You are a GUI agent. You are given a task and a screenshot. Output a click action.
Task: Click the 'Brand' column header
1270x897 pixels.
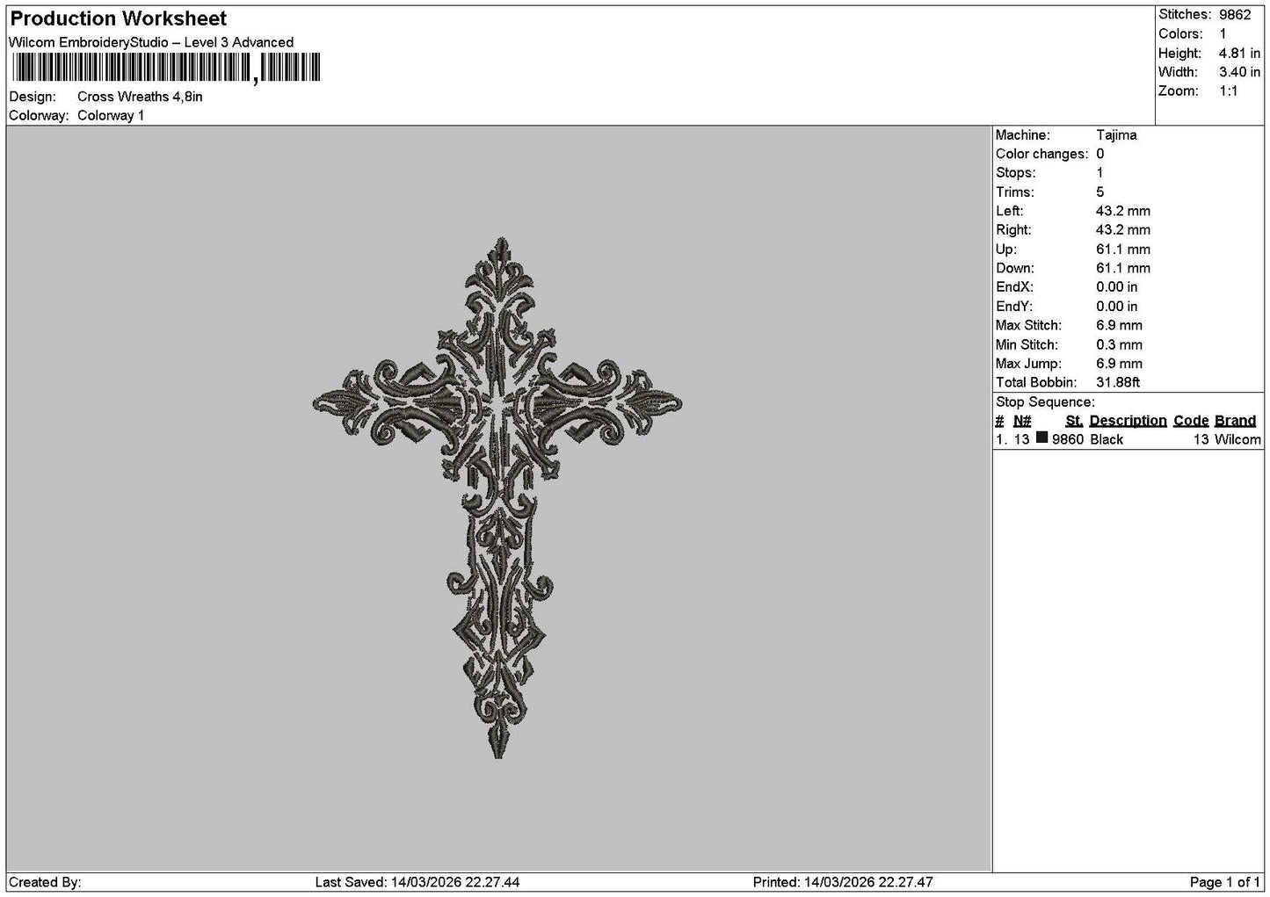[x=1235, y=421]
